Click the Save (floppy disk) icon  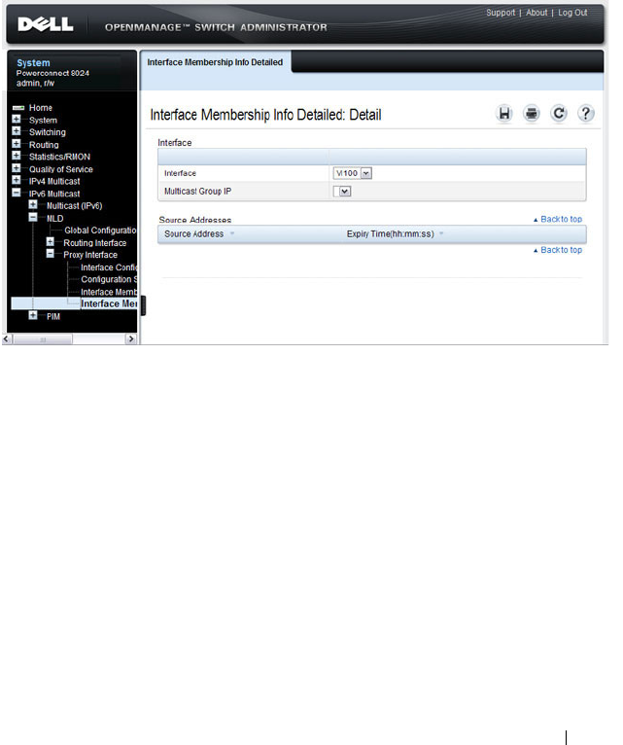click(x=504, y=114)
